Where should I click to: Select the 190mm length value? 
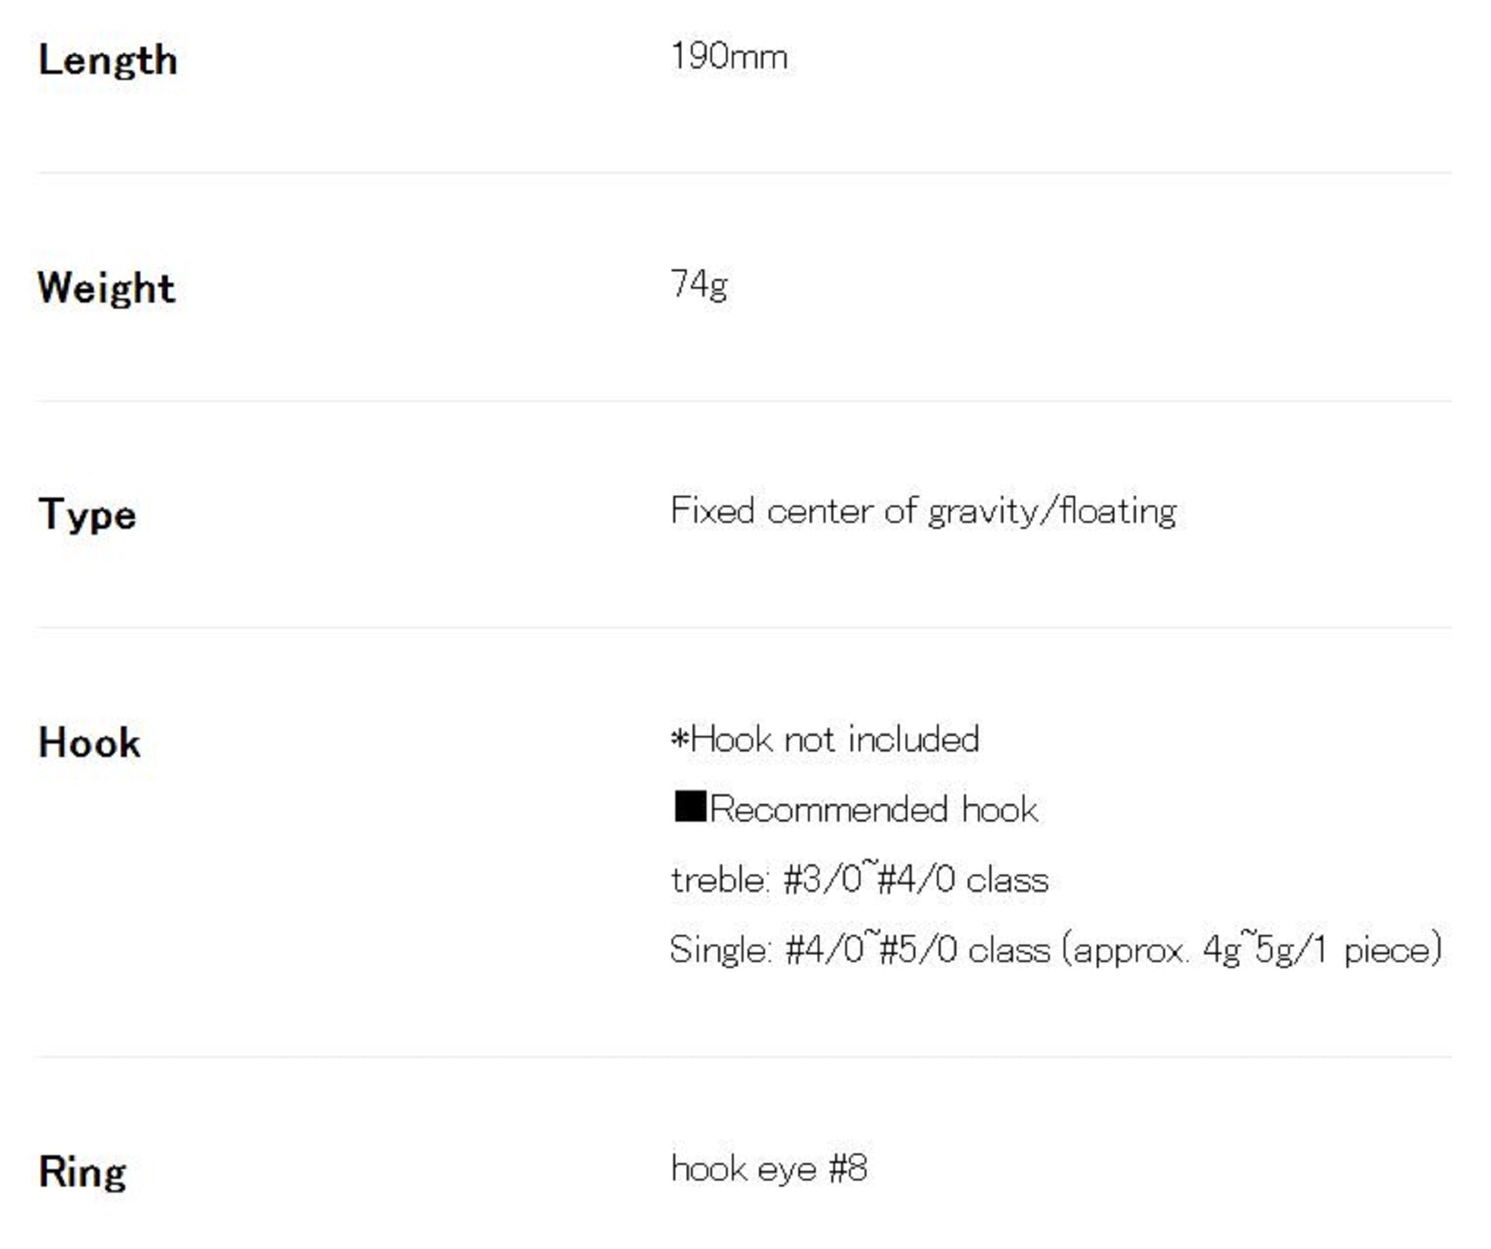(x=729, y=57)
